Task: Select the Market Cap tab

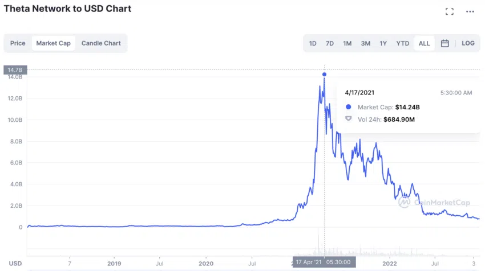Action: [x=53, y=43]
